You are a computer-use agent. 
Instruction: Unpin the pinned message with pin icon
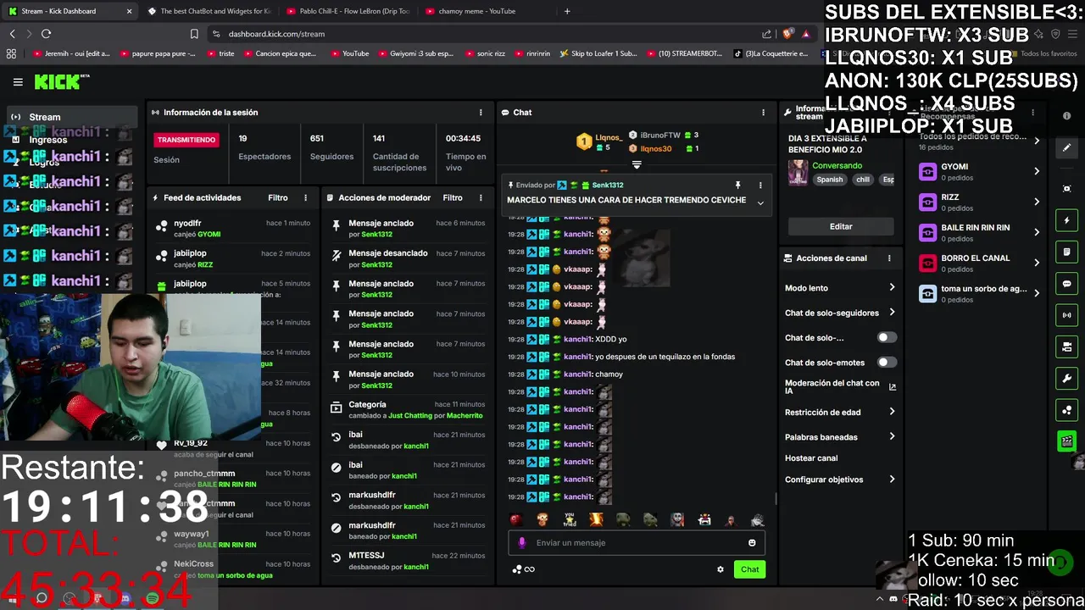737,185
